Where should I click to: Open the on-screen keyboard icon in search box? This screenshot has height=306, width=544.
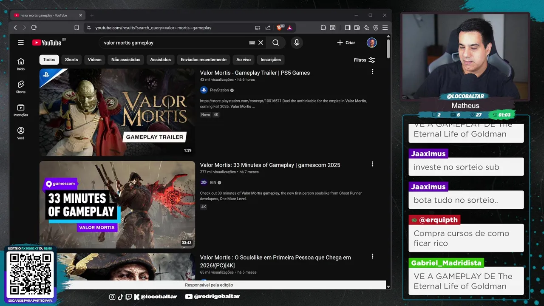coord(252,42)
